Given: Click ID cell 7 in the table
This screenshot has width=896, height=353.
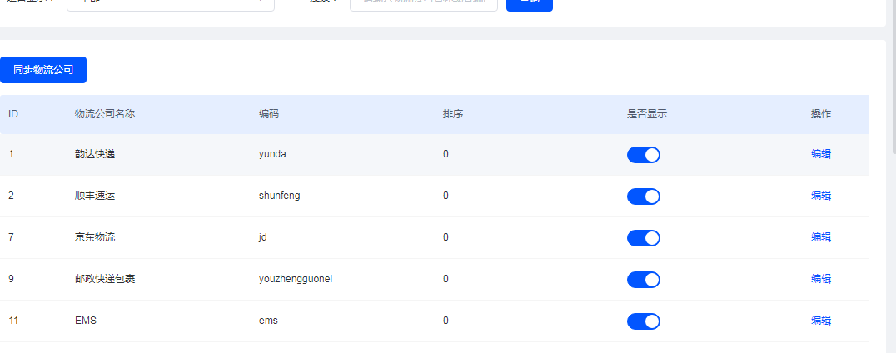Looking at the screenshot, I should coord(12,237).
